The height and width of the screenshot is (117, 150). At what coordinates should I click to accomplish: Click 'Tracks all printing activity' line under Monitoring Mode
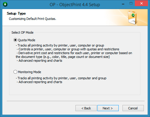pos(61,78)
